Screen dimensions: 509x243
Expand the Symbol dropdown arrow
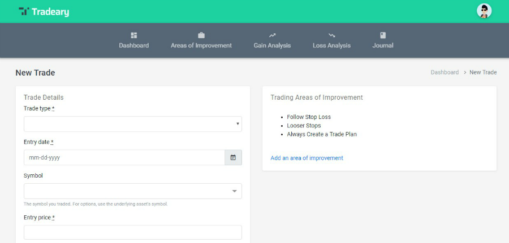[x=234, y=191]
